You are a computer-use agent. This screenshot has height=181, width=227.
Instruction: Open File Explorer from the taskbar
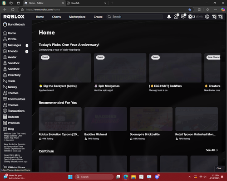(x=133, y=177)
